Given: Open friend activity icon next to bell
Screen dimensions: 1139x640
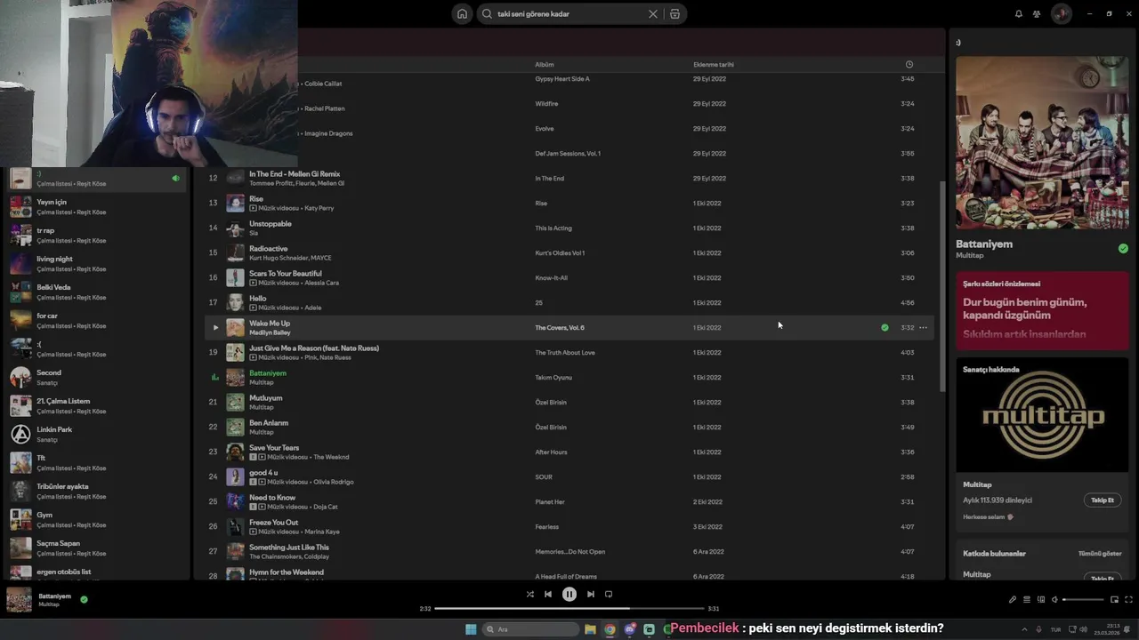Looking at the screenshot, I should 1037,14.
